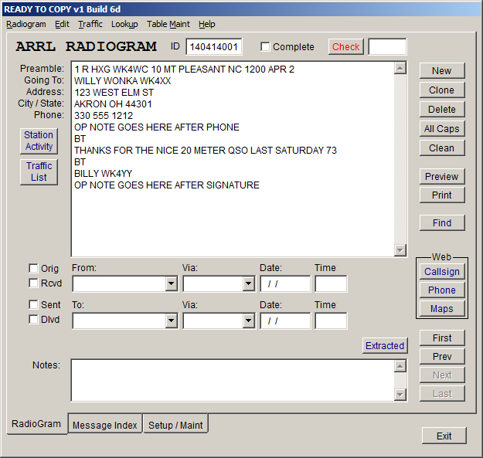
Task: Open the Lookup menu
Action: coord(124,24)
